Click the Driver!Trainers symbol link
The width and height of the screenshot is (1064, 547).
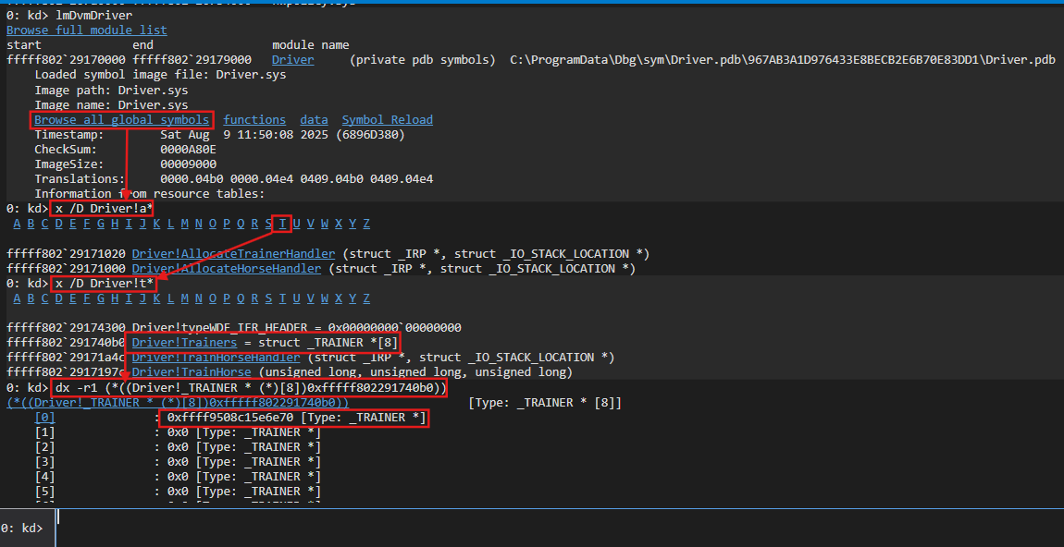(x=184, y=342)
